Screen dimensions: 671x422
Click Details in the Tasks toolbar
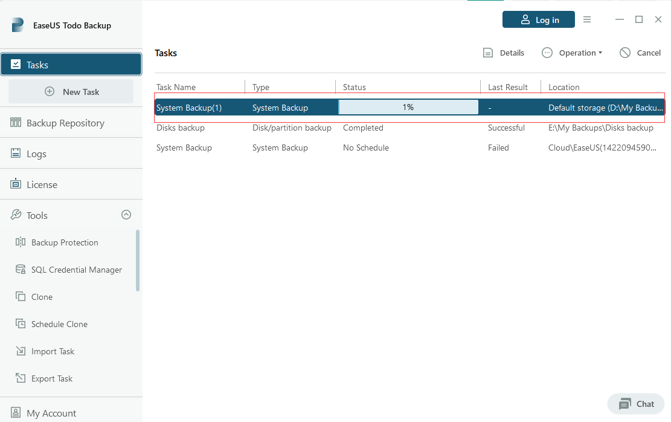pyautogui.click(x=504, y=53)
